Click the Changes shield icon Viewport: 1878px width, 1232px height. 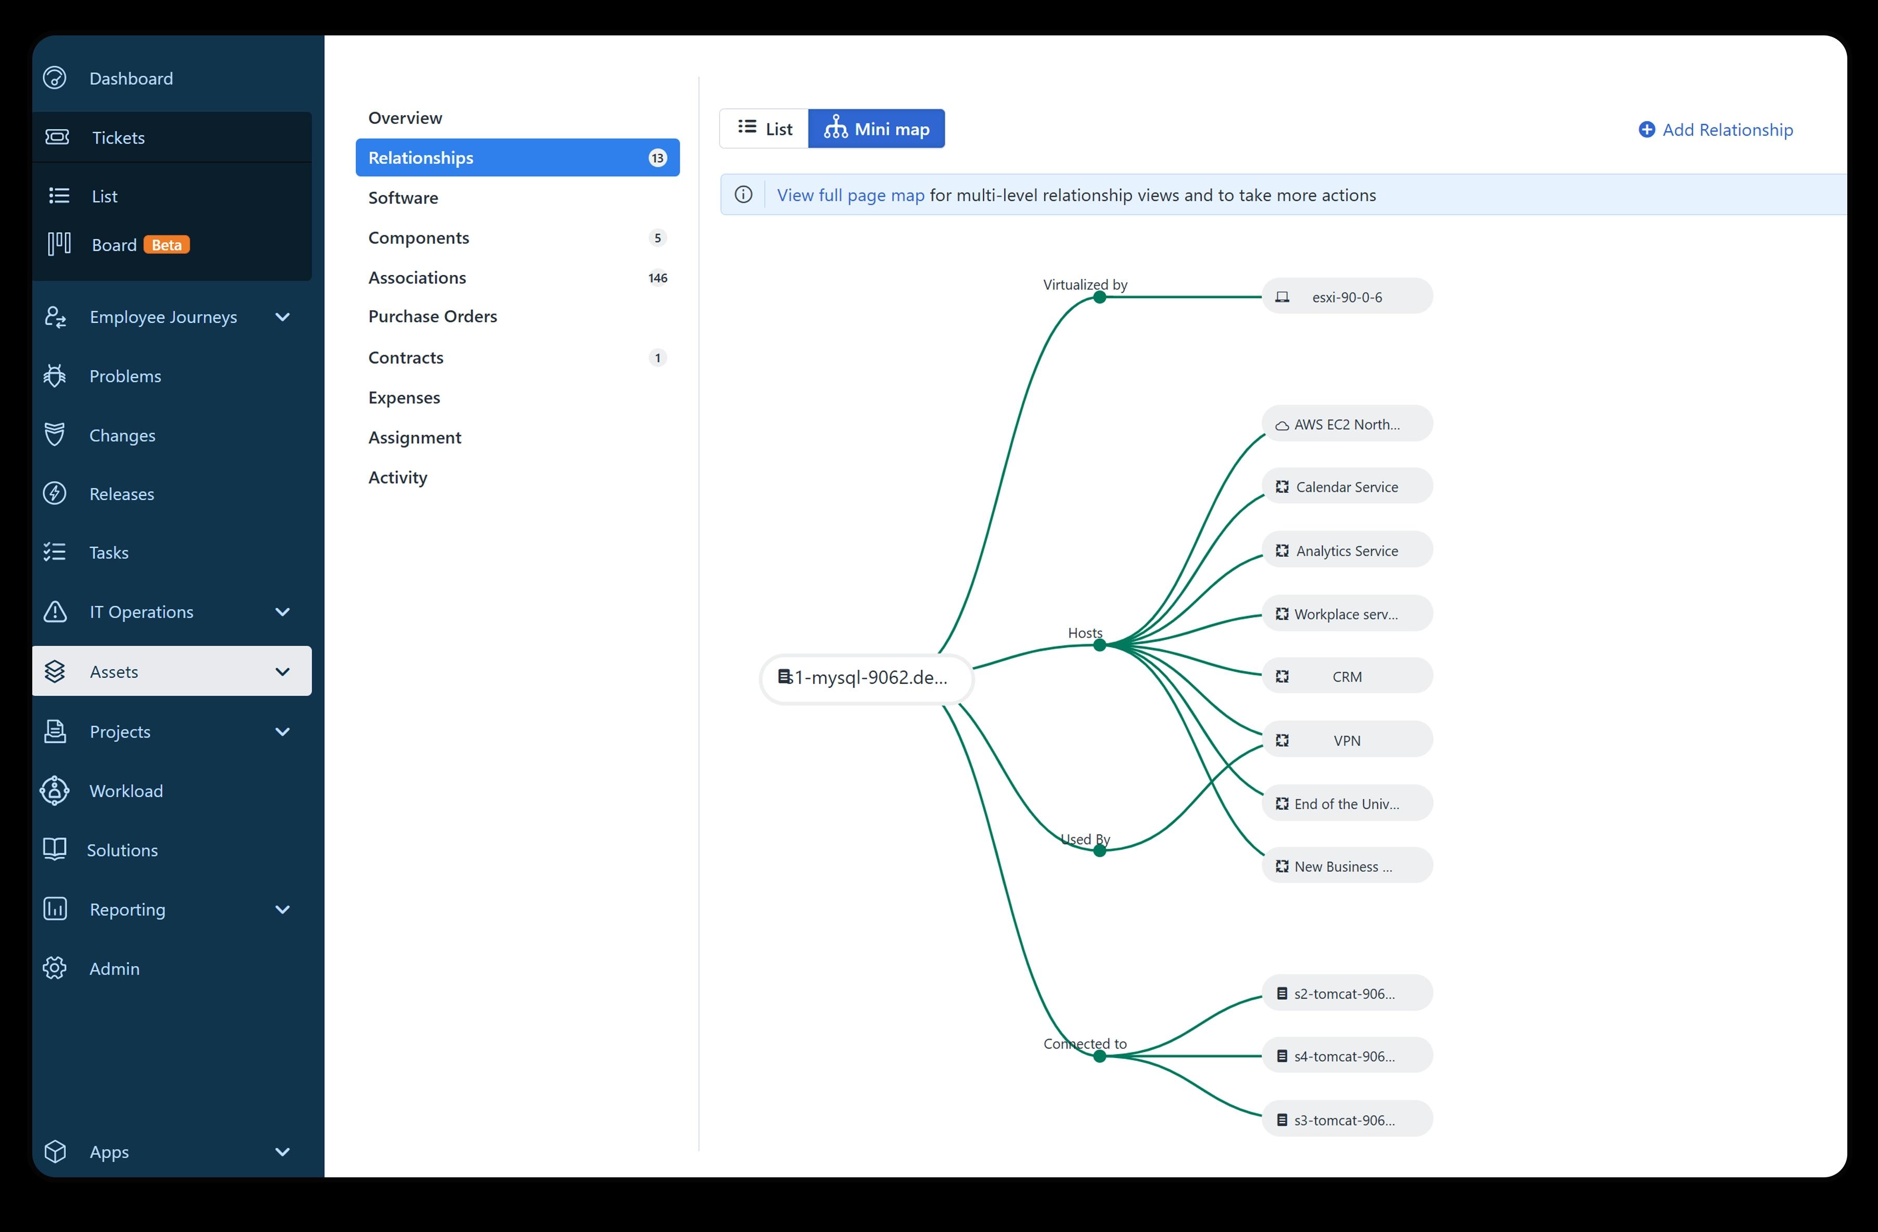55,435
